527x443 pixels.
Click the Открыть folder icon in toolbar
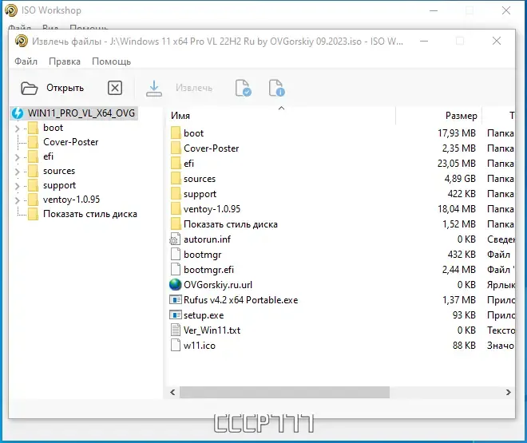[x=30, y=89]
